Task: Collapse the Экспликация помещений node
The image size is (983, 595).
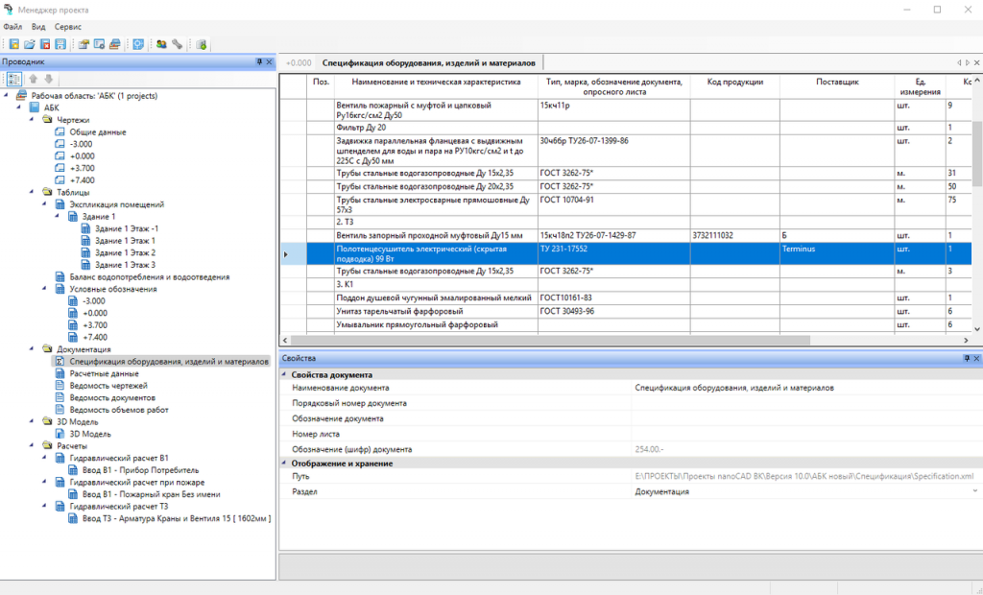Action: point(44,203)
